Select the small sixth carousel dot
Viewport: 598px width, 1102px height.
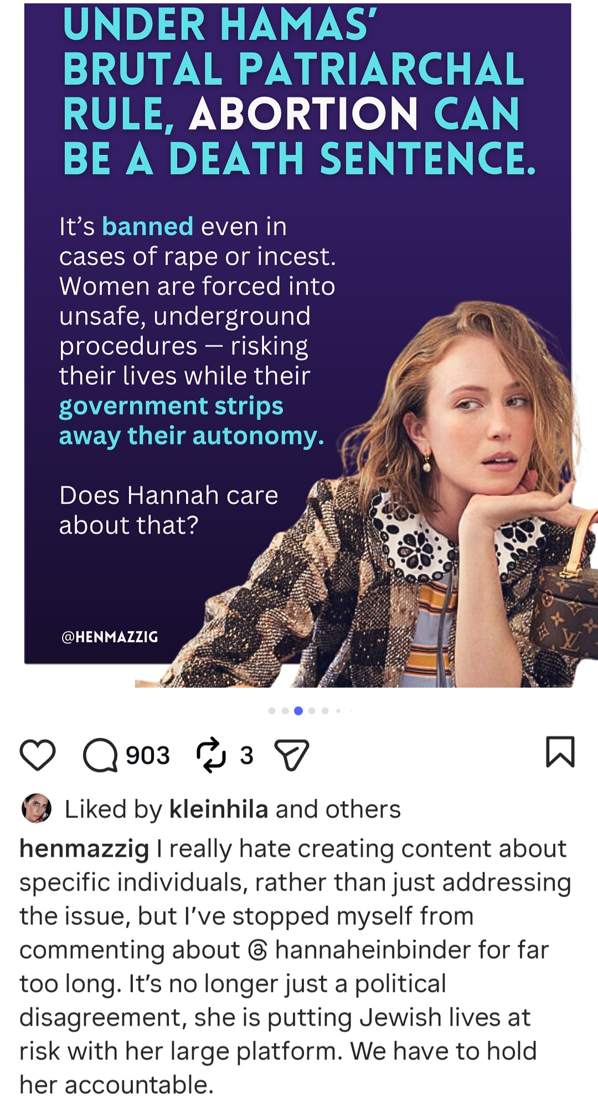[x=338, y=710]
